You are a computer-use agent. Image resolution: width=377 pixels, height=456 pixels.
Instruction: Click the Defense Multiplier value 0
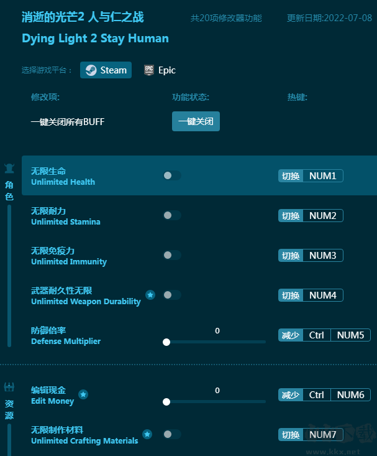[x=217, y=331]
